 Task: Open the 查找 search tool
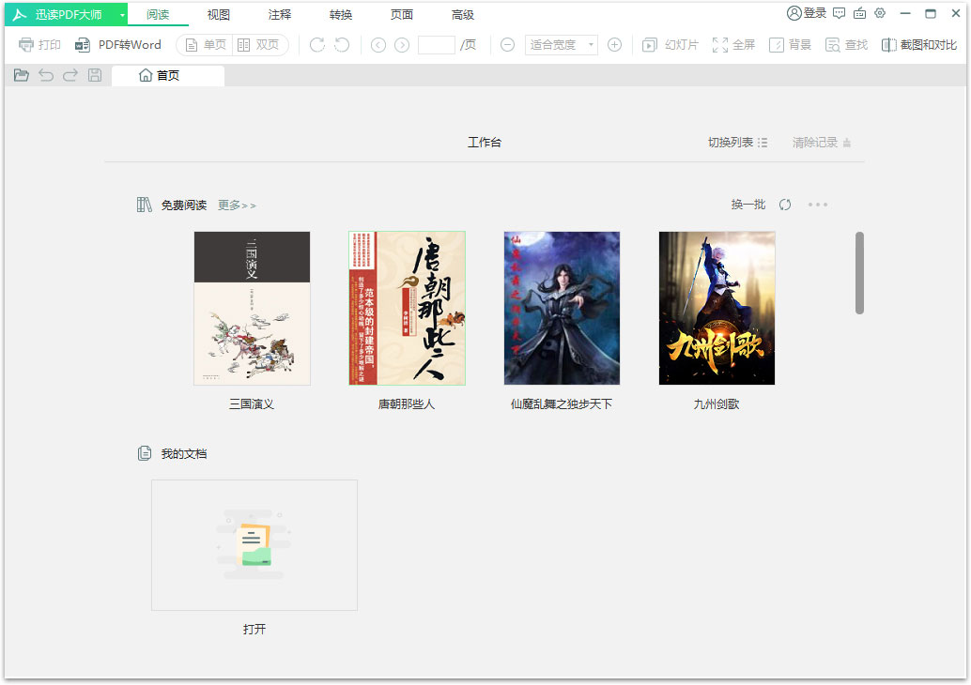click(x=846, y=44)
